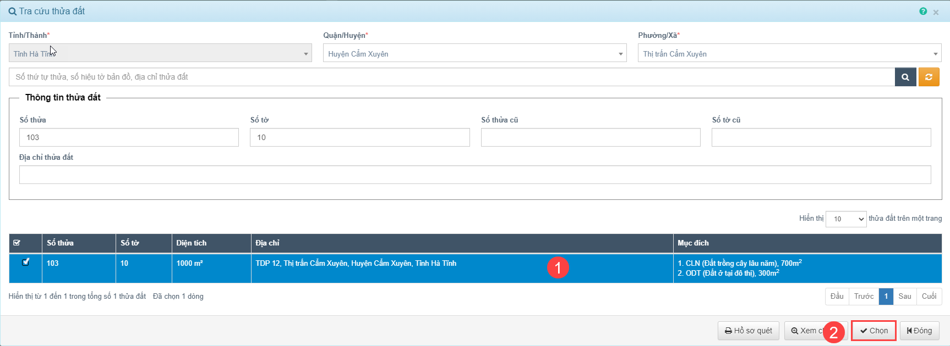Click the magnifier search button

pyautogui.click(x=905, y=77)
